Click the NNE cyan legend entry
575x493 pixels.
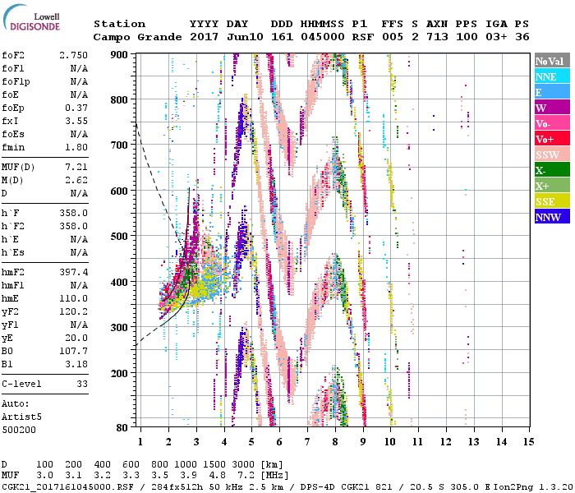[552, 76]
